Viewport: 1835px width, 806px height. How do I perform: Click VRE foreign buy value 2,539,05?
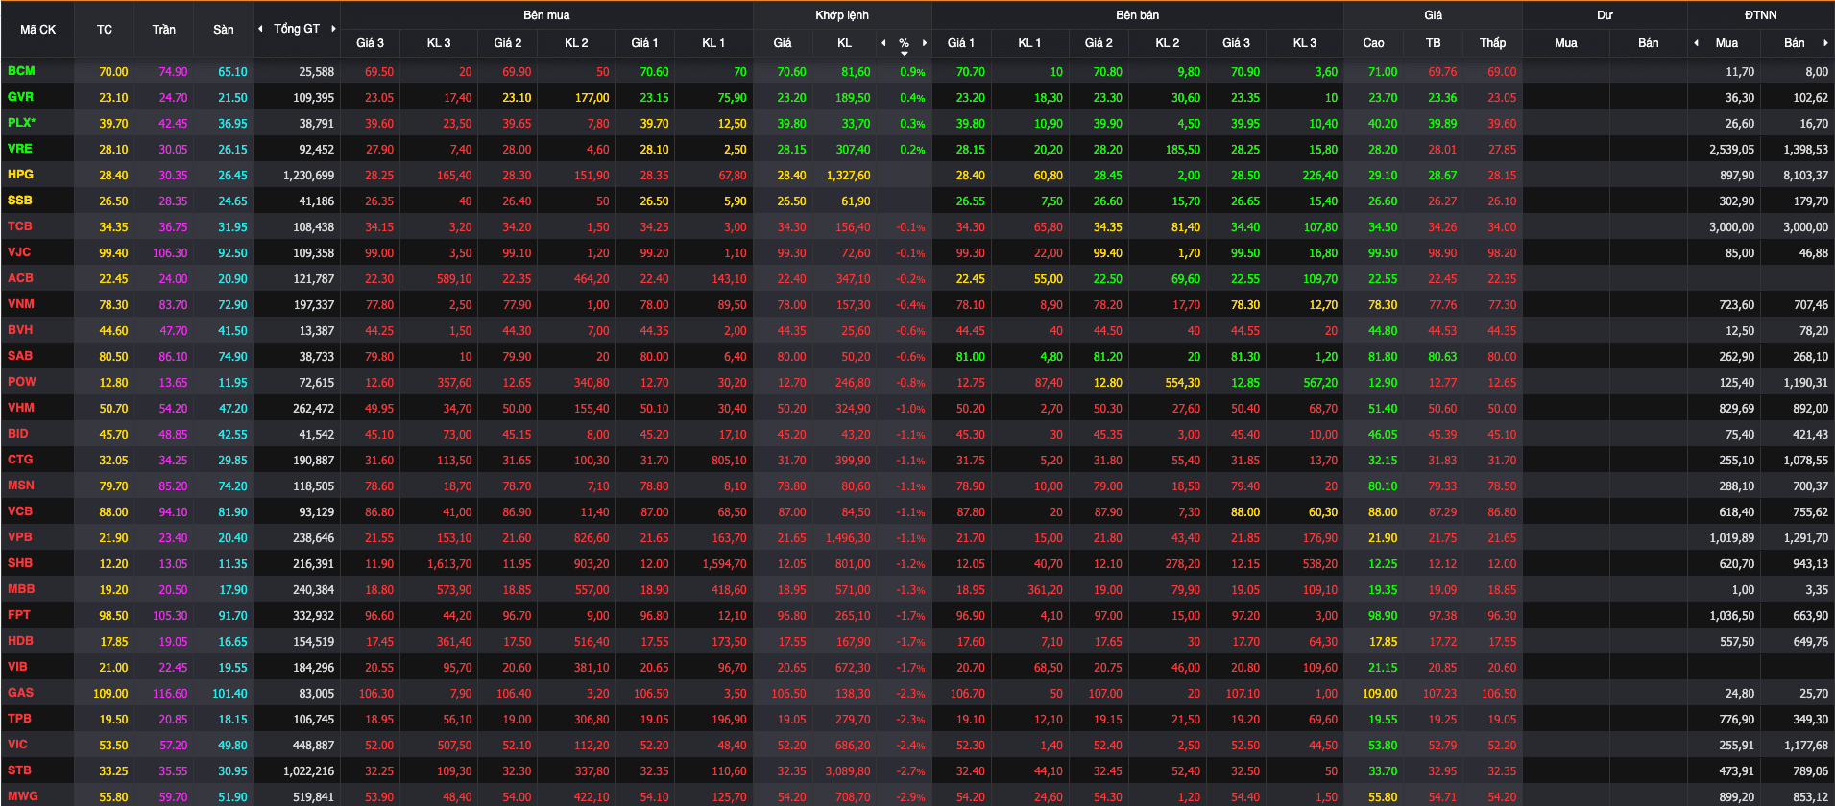coord(1732,150)
